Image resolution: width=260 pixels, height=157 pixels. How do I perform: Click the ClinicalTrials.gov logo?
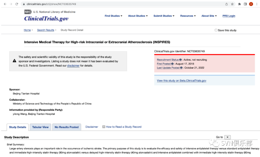click(46, 18)
